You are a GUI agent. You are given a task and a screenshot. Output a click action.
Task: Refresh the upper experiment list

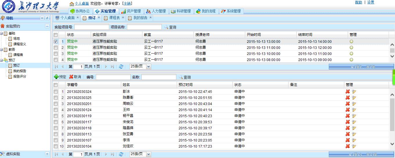click(x=121, y=67)
